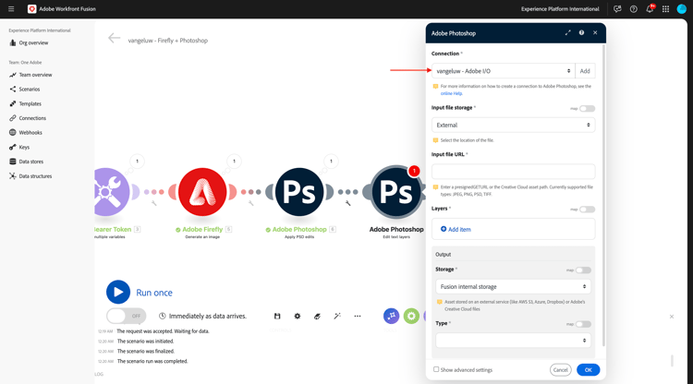Click the explain flow airplane icon
The width and height of the screenshot is (693, 384).
point(317,316)
